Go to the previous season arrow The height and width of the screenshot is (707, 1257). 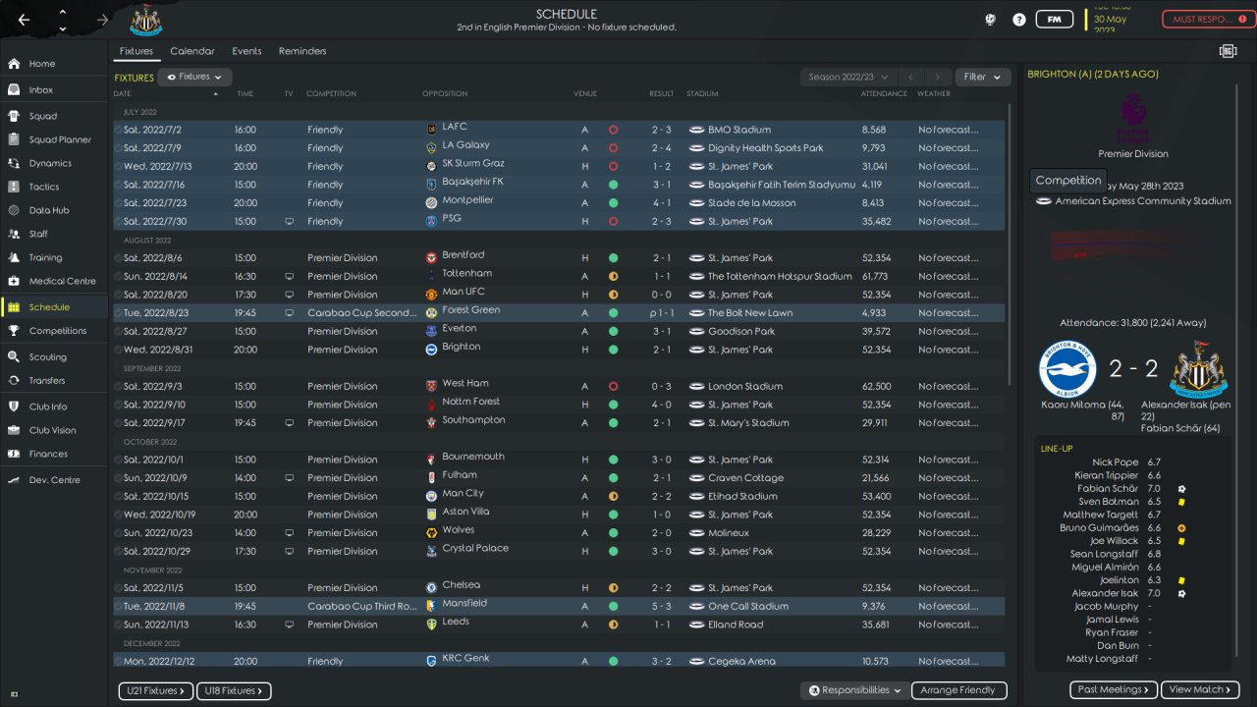click(911, 77)
